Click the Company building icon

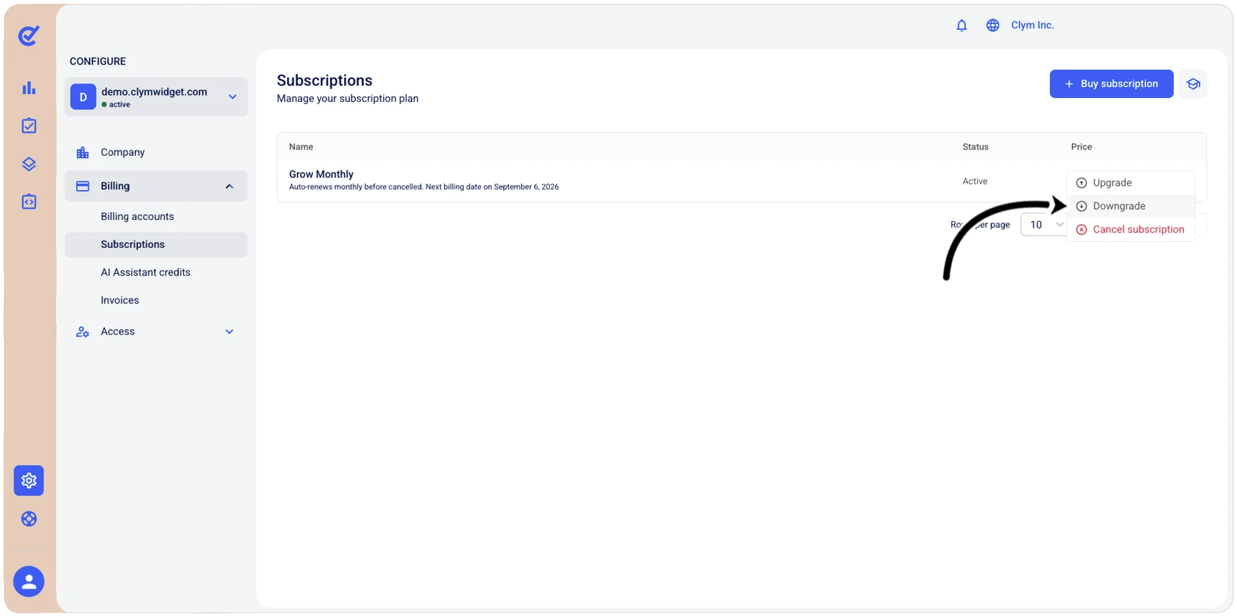[x=83, y=152]
